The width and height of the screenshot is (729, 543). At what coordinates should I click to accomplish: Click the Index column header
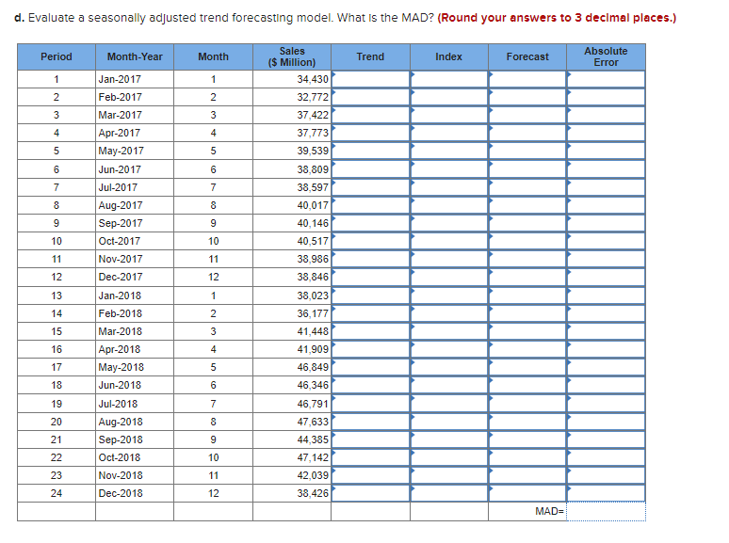[x=449, y=56]
